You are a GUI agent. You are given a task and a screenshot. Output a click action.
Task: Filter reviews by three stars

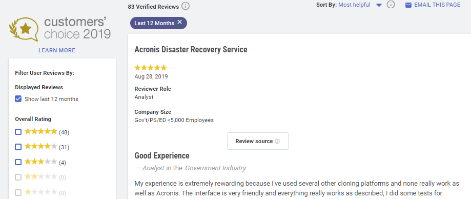point(18,162)
